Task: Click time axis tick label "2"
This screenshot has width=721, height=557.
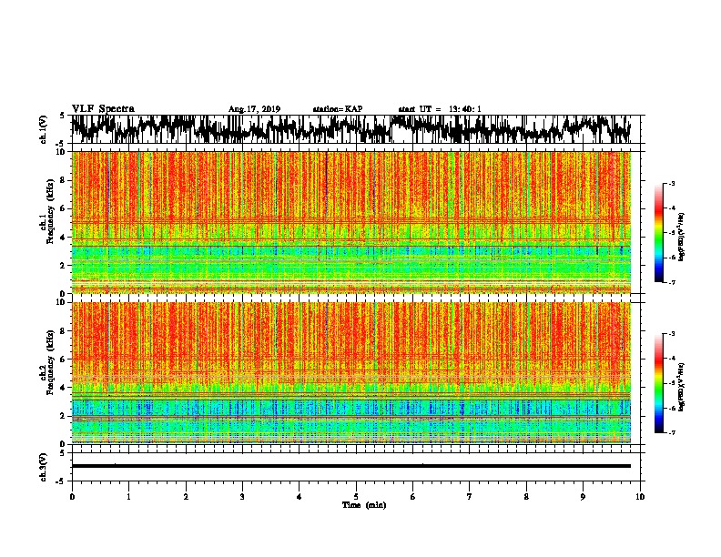Action: pos(186,497)
